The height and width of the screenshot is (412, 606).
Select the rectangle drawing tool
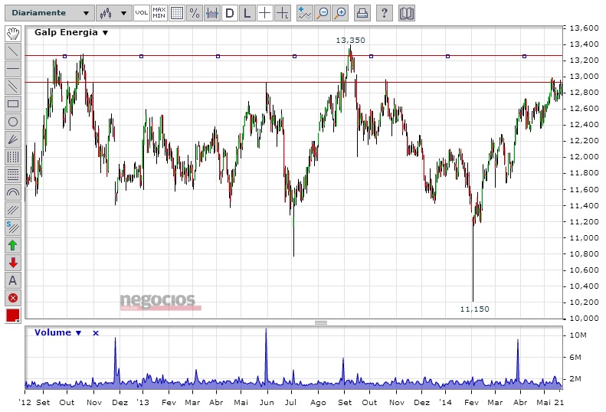(13, 103)
